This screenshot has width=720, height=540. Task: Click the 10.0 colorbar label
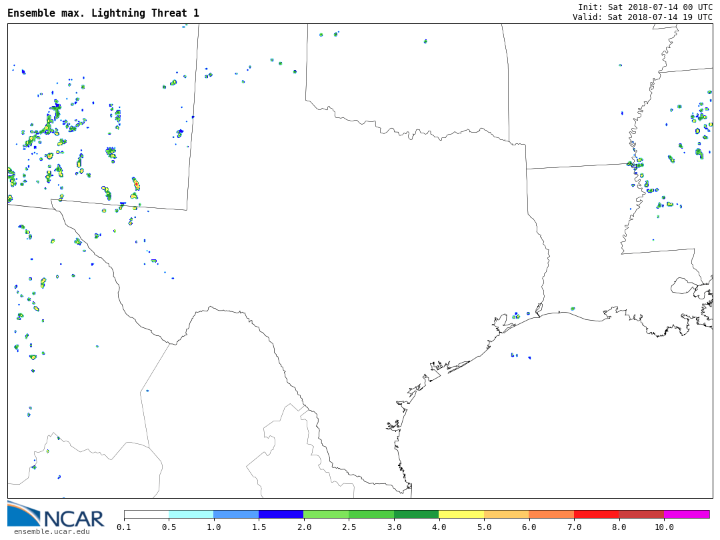click(x=664, y=527)
